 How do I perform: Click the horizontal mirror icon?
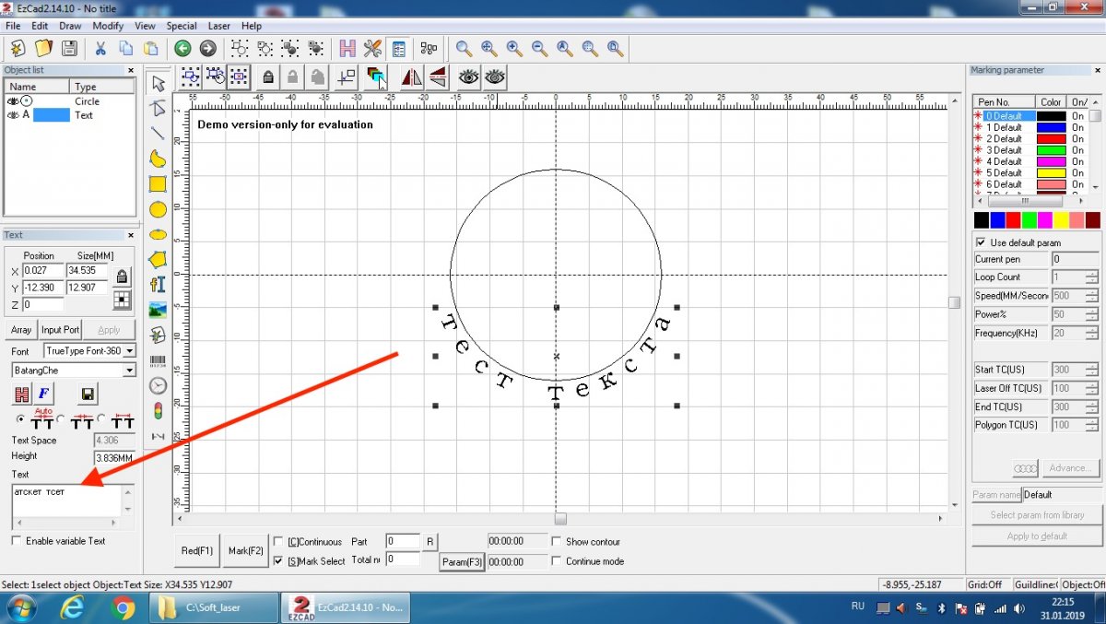coord(411,77)
